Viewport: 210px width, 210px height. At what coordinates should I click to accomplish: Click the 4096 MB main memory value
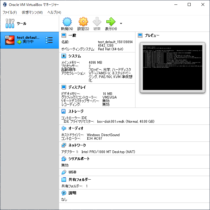tap(95, 63)
